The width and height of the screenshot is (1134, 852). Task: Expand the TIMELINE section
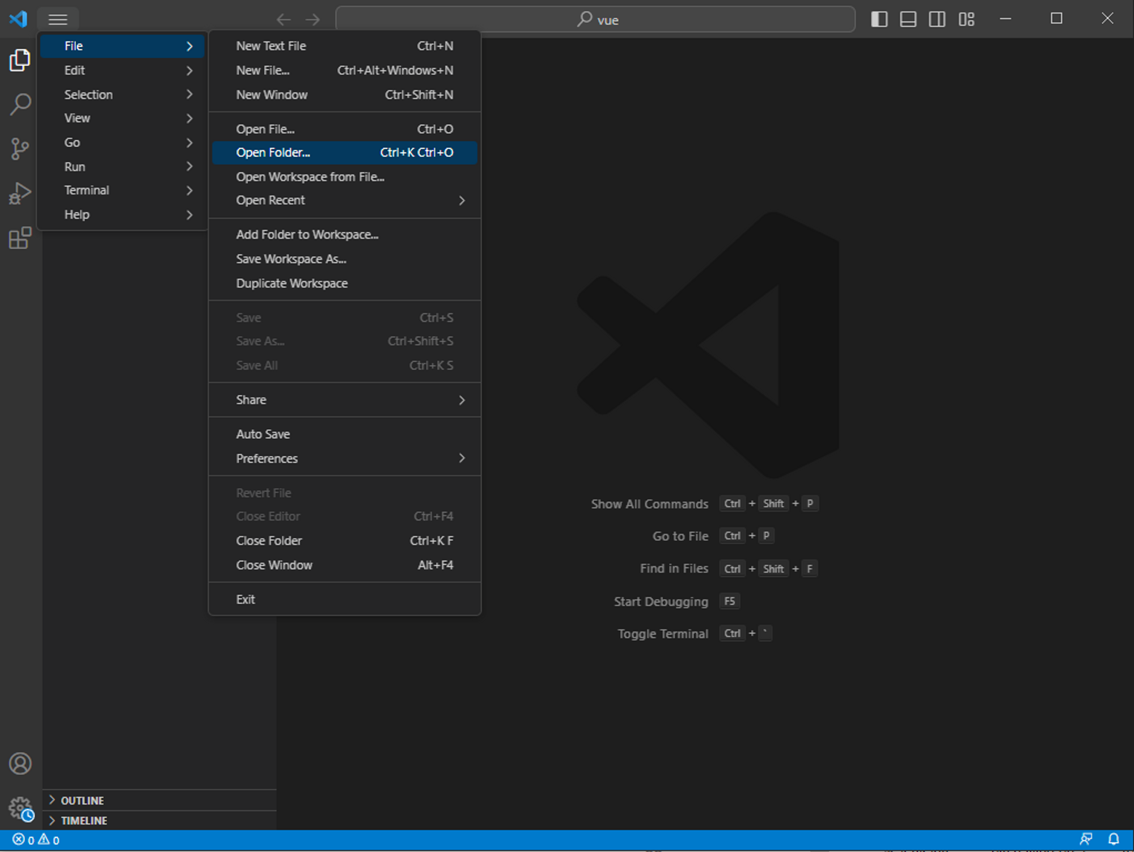(84, 821)
